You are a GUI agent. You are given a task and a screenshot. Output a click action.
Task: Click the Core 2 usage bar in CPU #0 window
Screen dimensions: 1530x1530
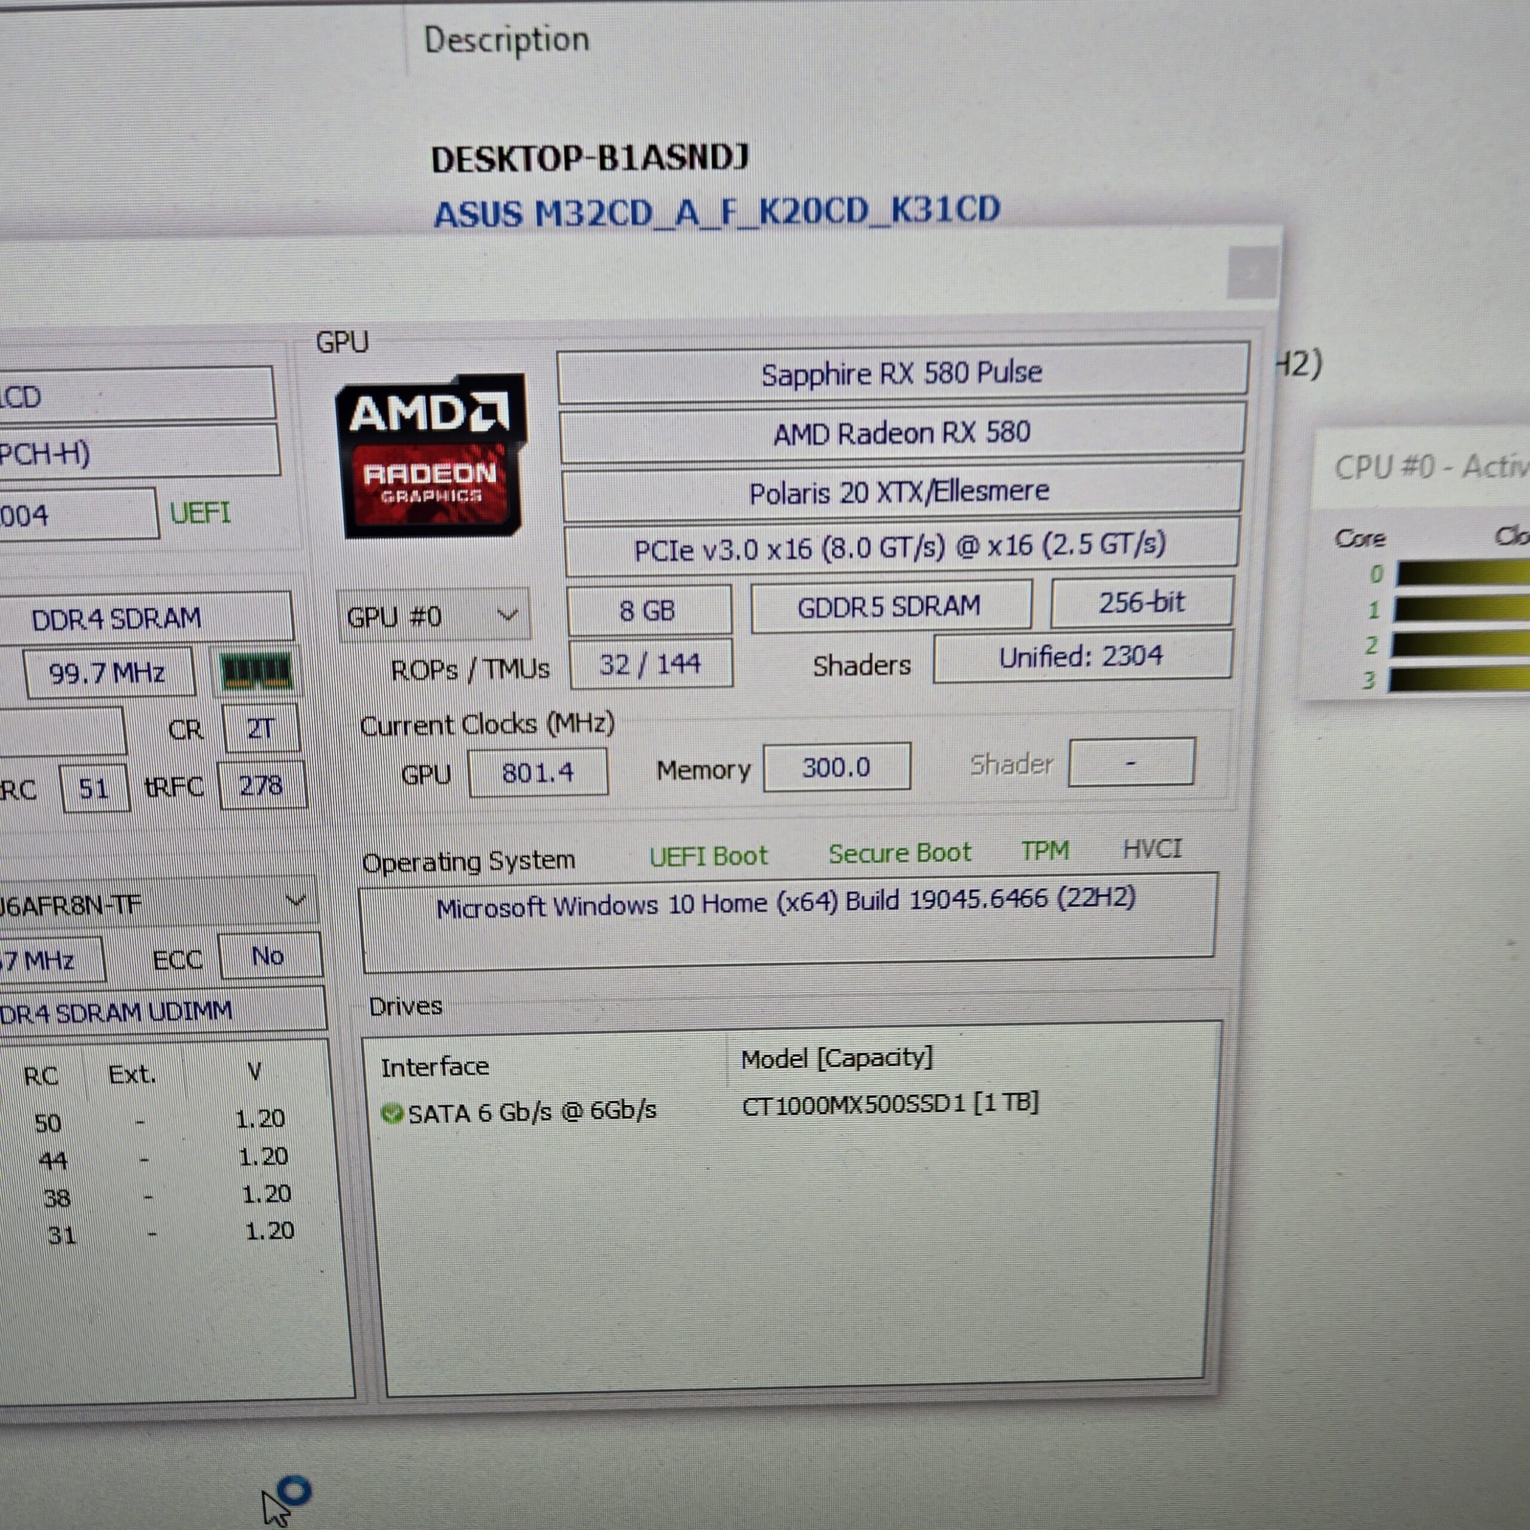point(1459,644)
